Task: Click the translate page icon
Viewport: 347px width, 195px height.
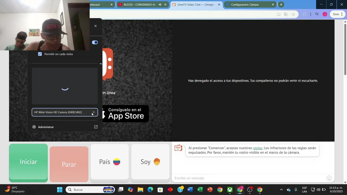Action: 286,14
